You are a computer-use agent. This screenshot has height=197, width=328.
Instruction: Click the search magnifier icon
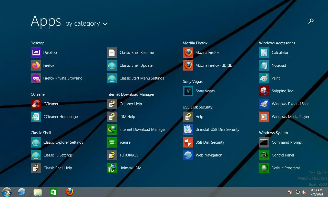coord(311,21)
